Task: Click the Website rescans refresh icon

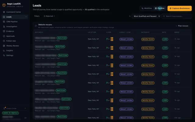Action: pyautogui.click(x=36, y=26)
